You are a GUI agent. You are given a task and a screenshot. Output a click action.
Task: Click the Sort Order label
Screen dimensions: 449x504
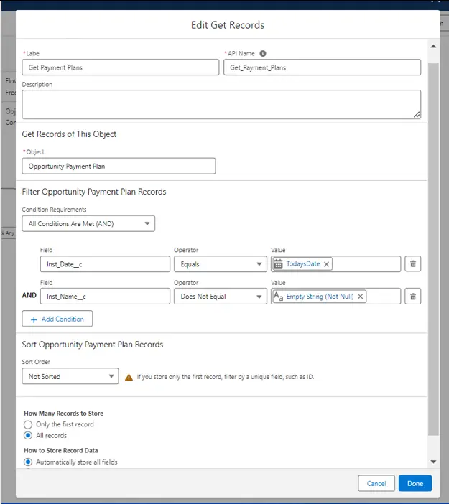[x=36, y=362]
